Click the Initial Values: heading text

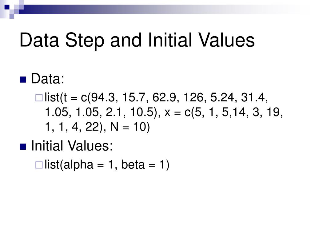[72, 145]
